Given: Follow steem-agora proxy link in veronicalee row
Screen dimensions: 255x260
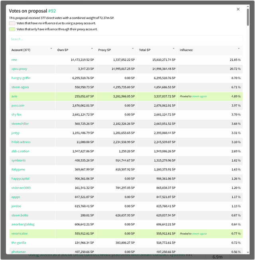Looking at the screenshot, I should [199, 234].
